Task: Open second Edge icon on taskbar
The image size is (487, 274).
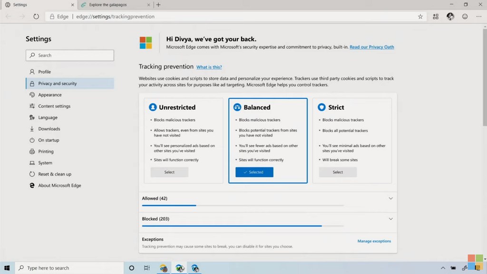Action: pyautogui.click(x=179, y=268)
